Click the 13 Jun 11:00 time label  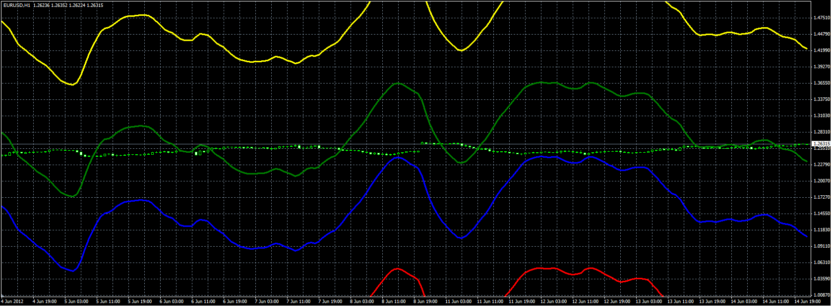pyautogui.click(x=680, y=302)
